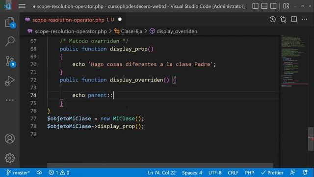Close the unsaved scope-resolution-operator.php tab dot
Screen dimensions: 314x177
click(x=120, y=20)
